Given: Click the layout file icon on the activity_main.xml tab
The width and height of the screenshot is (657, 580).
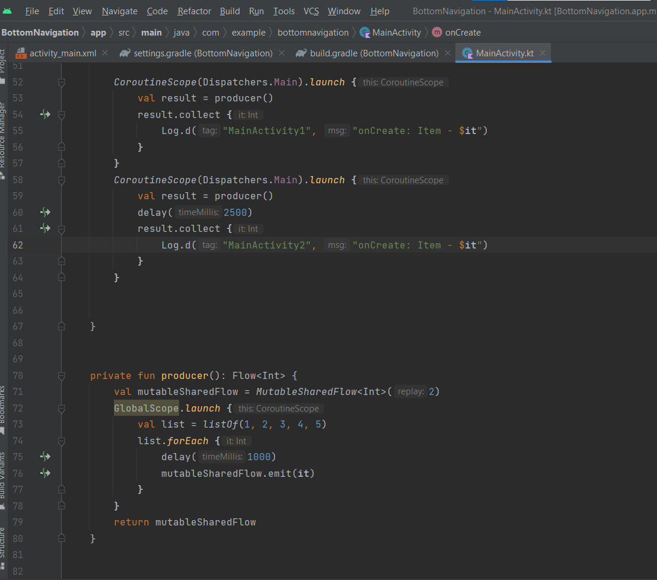Looking at the screenshot, I should coord(21,53).
